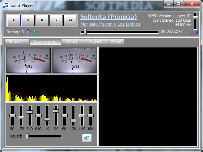The height and width of the screenshot is (152, 203).
Task: Click the 310 Hz equalizer slider handle
Action: [30, 112]
